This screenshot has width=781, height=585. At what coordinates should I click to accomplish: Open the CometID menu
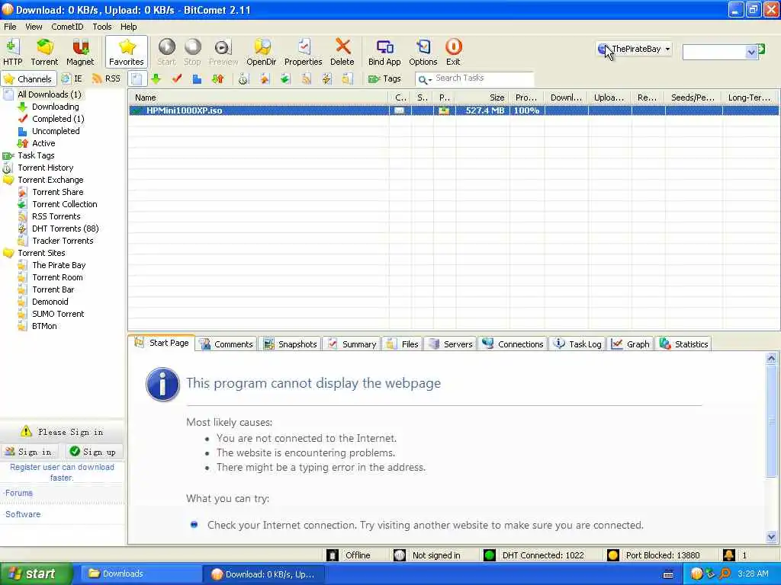point(67,27)
